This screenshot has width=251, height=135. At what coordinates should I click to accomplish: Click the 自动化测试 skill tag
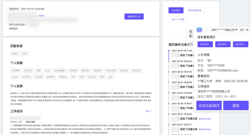111,71
